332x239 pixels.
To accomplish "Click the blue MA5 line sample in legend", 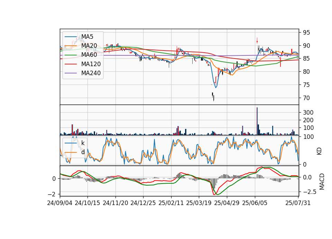I will 71,37.
